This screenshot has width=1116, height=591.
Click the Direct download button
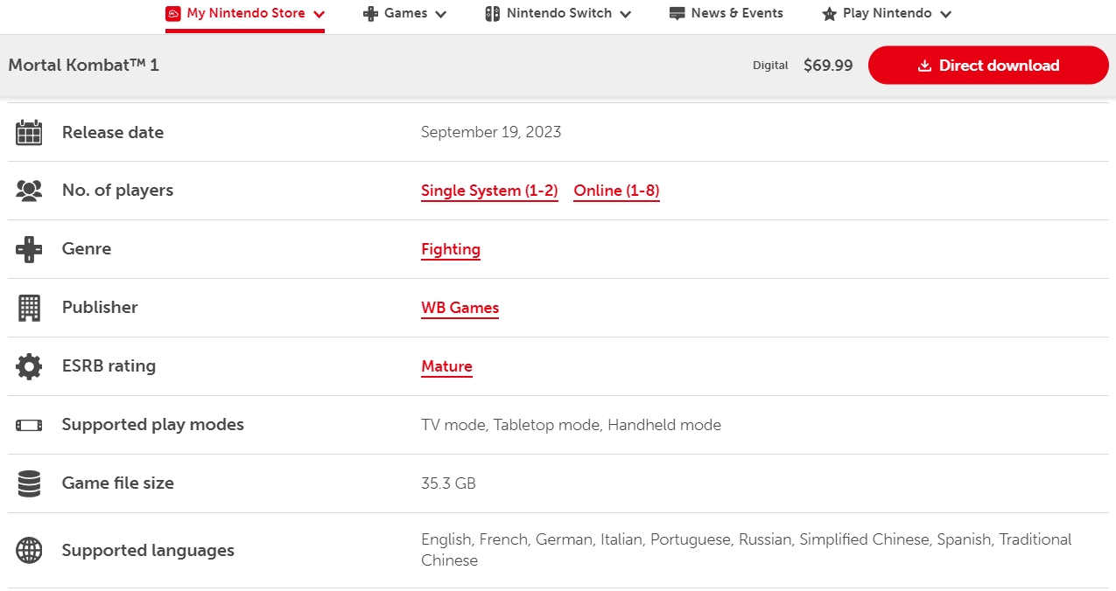click(988, 66)
